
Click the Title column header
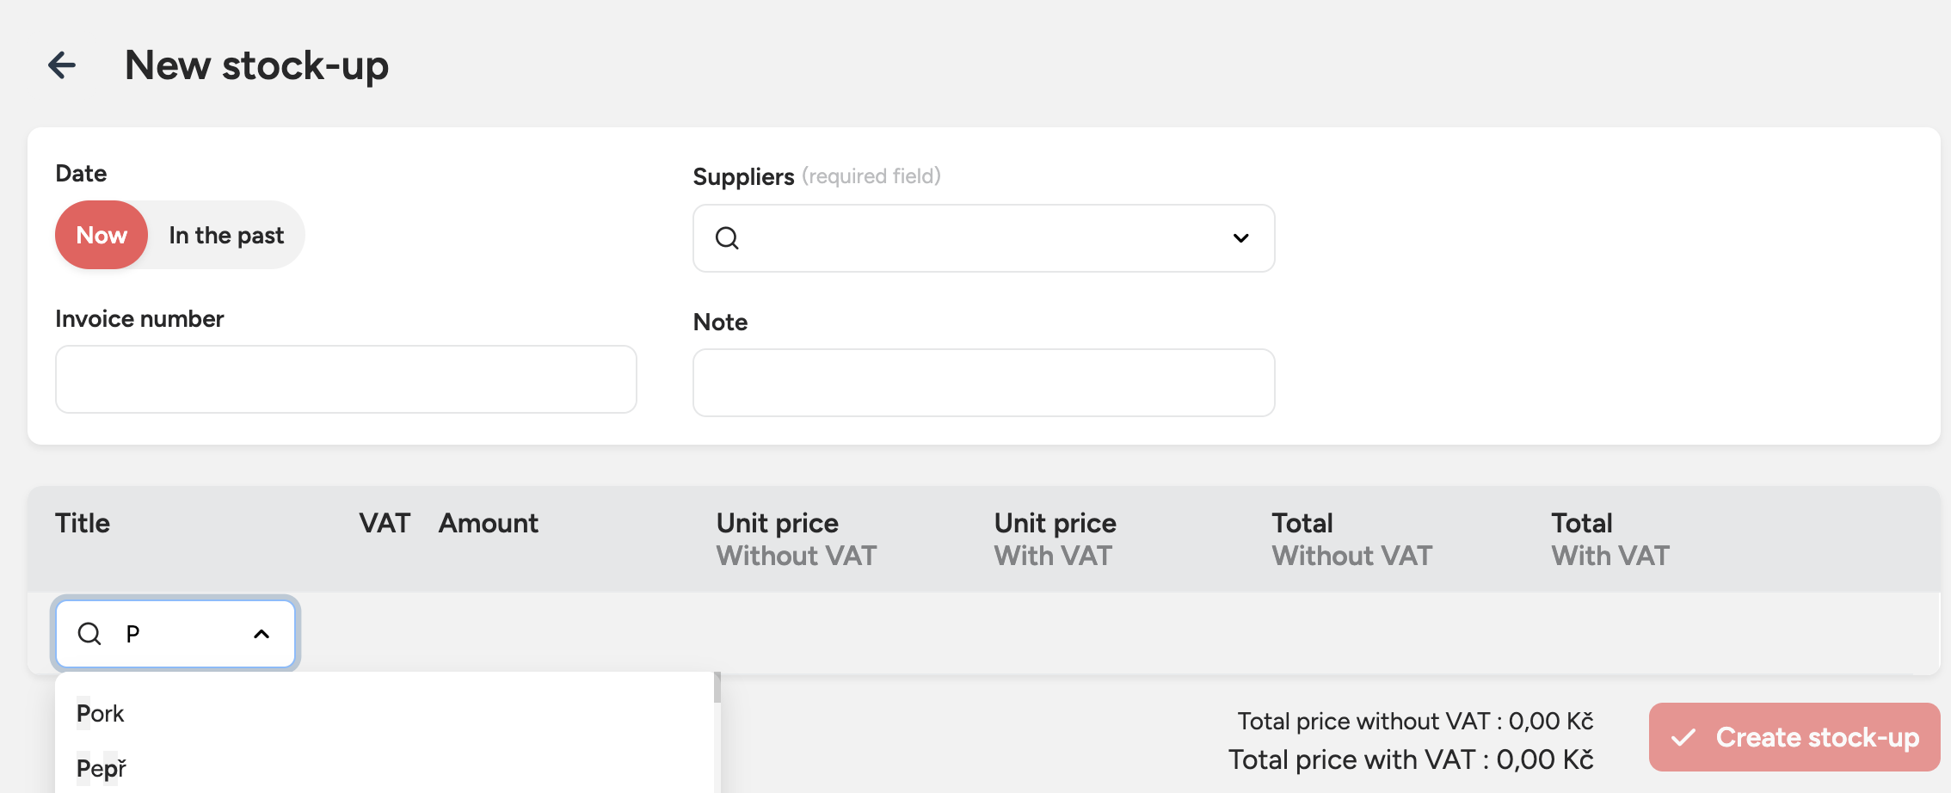coord(83,523)
